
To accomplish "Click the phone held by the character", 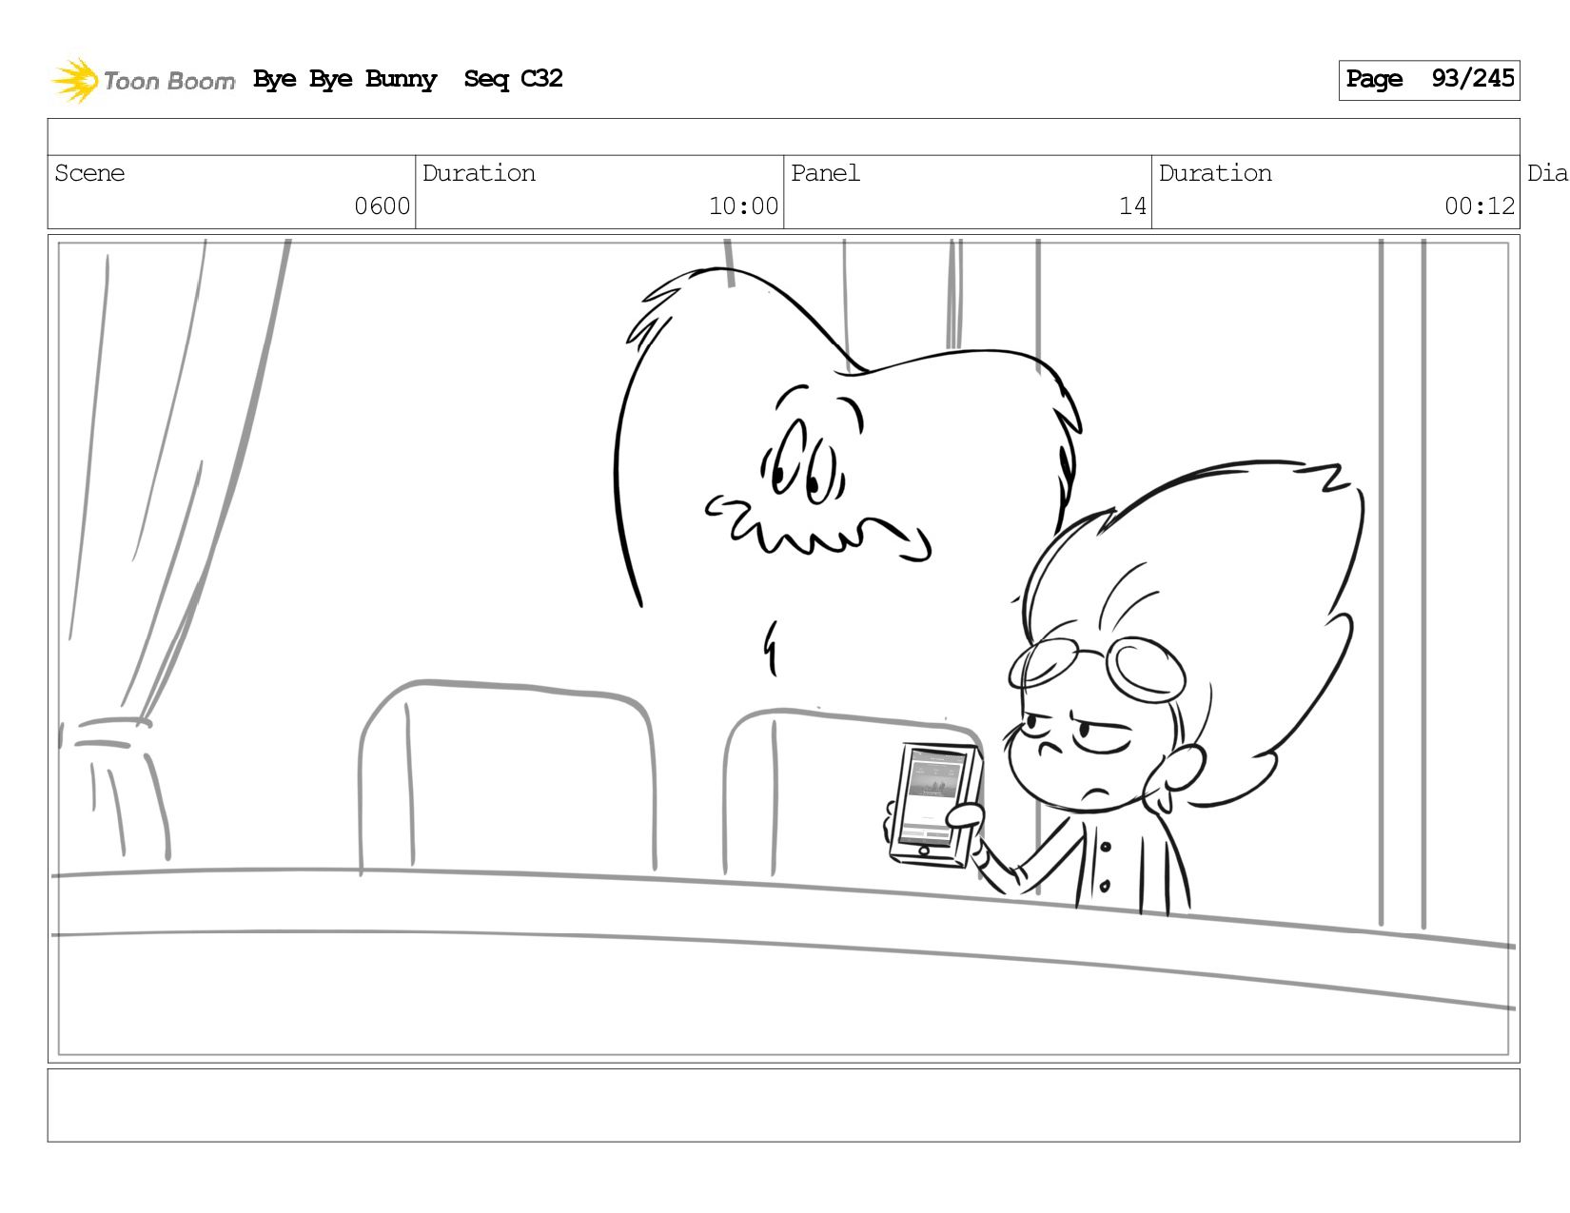I will (933, 805).
